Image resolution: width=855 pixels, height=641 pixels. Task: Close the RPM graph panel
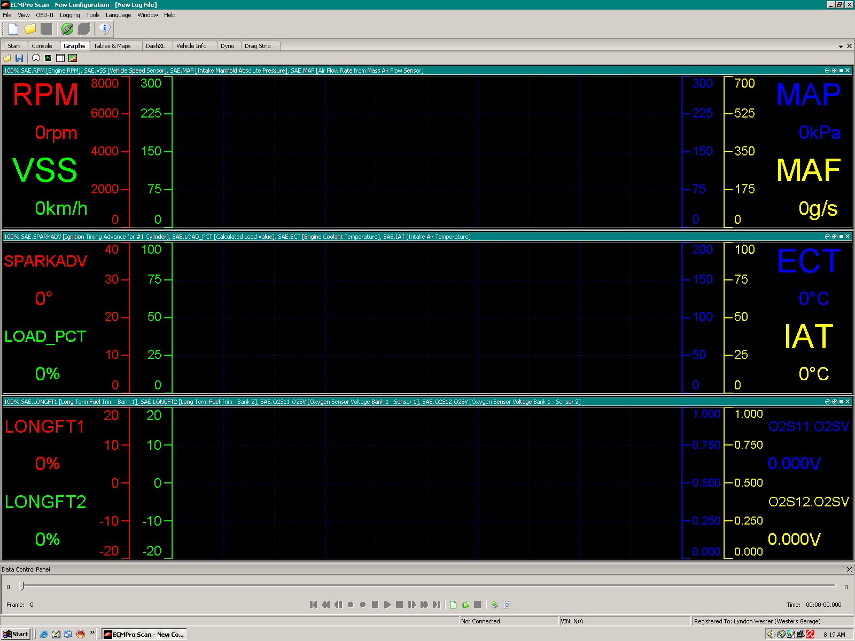tap(848, 71)
